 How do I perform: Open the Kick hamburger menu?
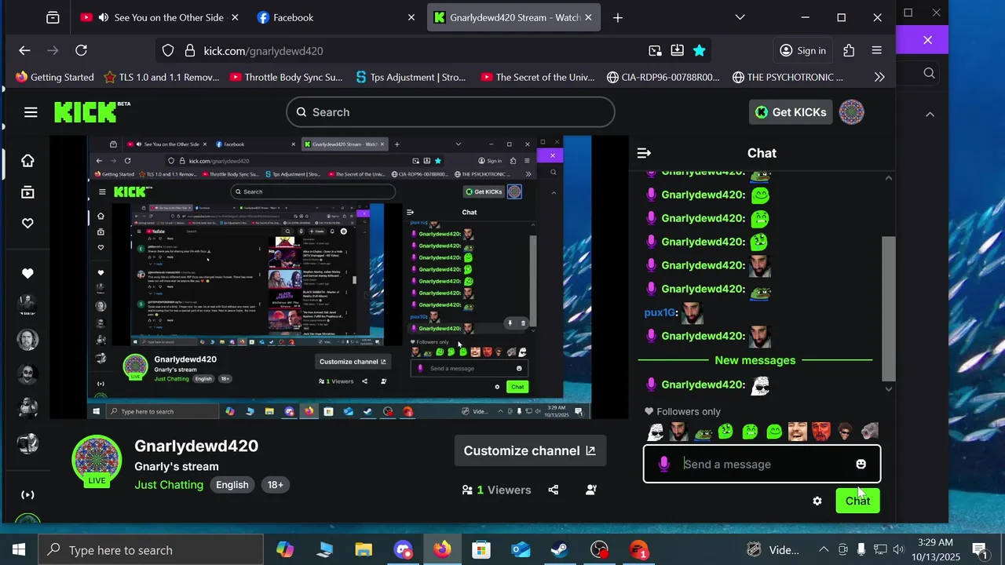(x=31, y=112)
